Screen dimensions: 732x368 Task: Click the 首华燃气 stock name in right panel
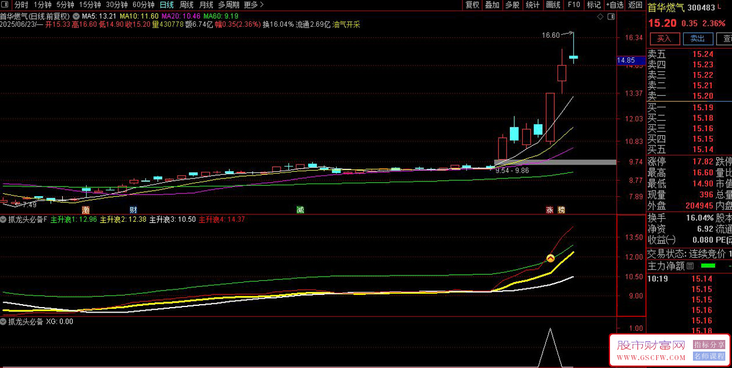coord(667,8)
